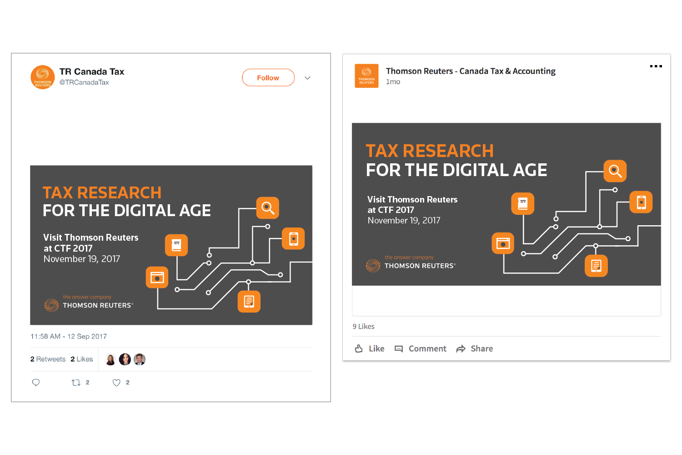682x455 pixels.
Task: Click the Share button on the LinkedIn post
Action: [x=475, y=349]
